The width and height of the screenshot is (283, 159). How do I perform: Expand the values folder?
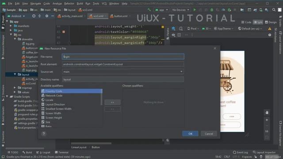[15, 92]
